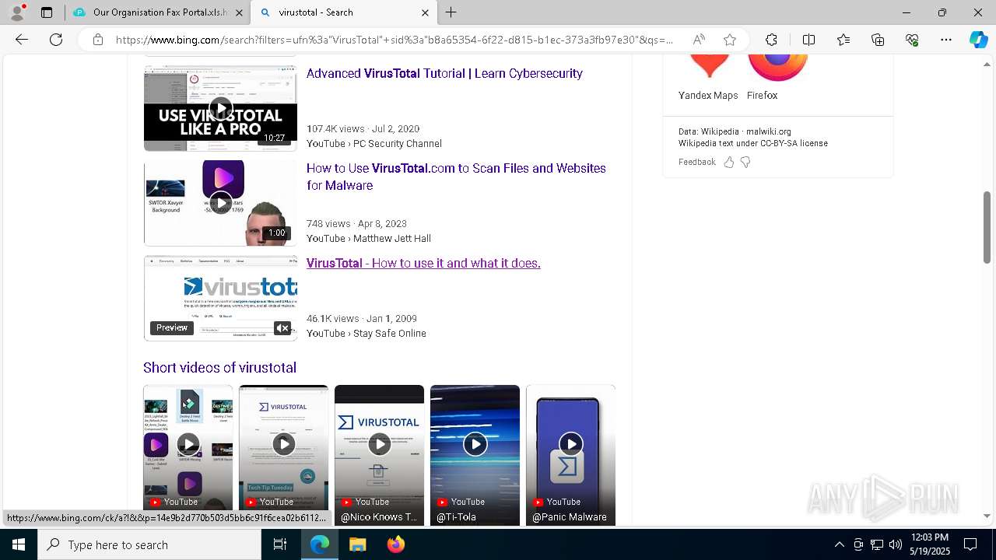
Task: Open Short videos of virustotal heading
Action: point(219,367)
